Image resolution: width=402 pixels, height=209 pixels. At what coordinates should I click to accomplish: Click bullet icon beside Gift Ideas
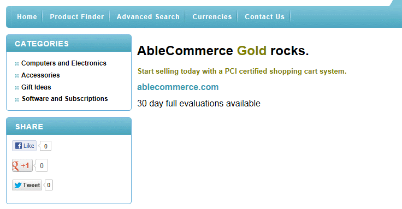click(x=17, y=88)
